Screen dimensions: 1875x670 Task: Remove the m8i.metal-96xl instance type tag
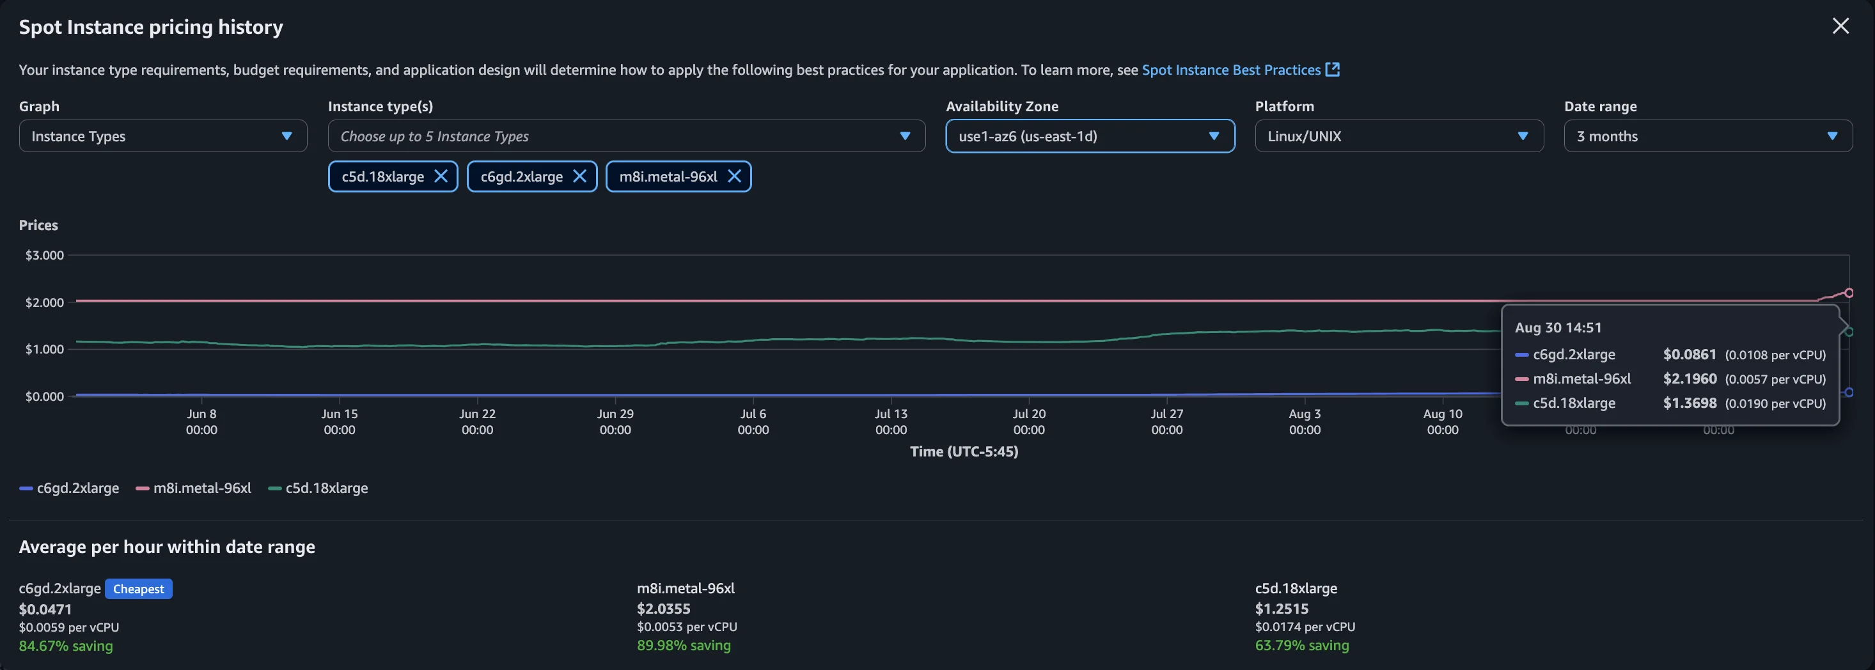(x=734, y=176)
